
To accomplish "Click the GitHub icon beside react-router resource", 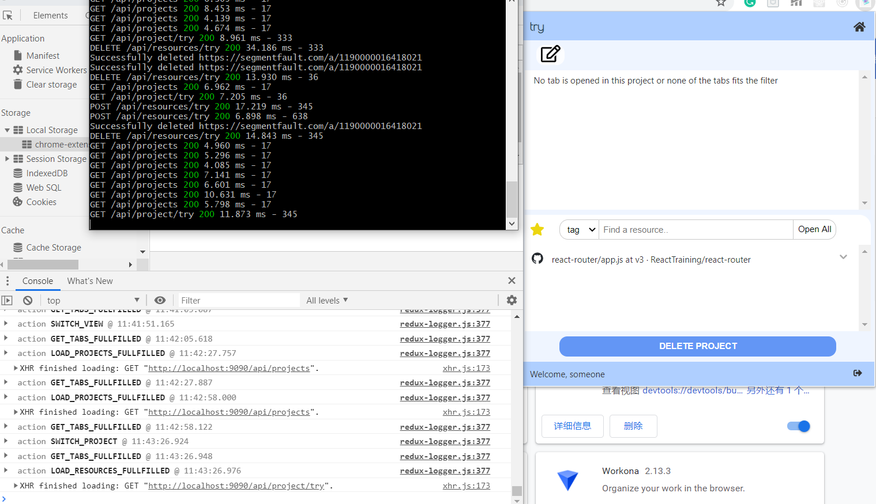I will click(x=537, y=259).
